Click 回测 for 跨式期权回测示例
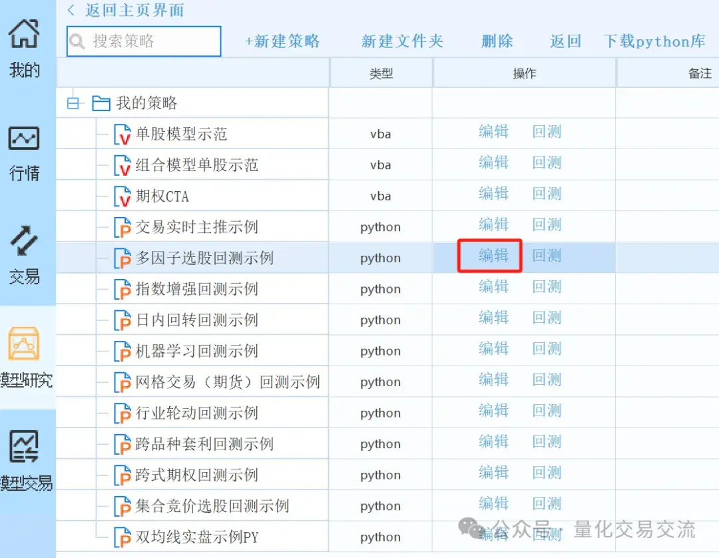The height and width of the screenshot is (558, 719). coord(547,472)
